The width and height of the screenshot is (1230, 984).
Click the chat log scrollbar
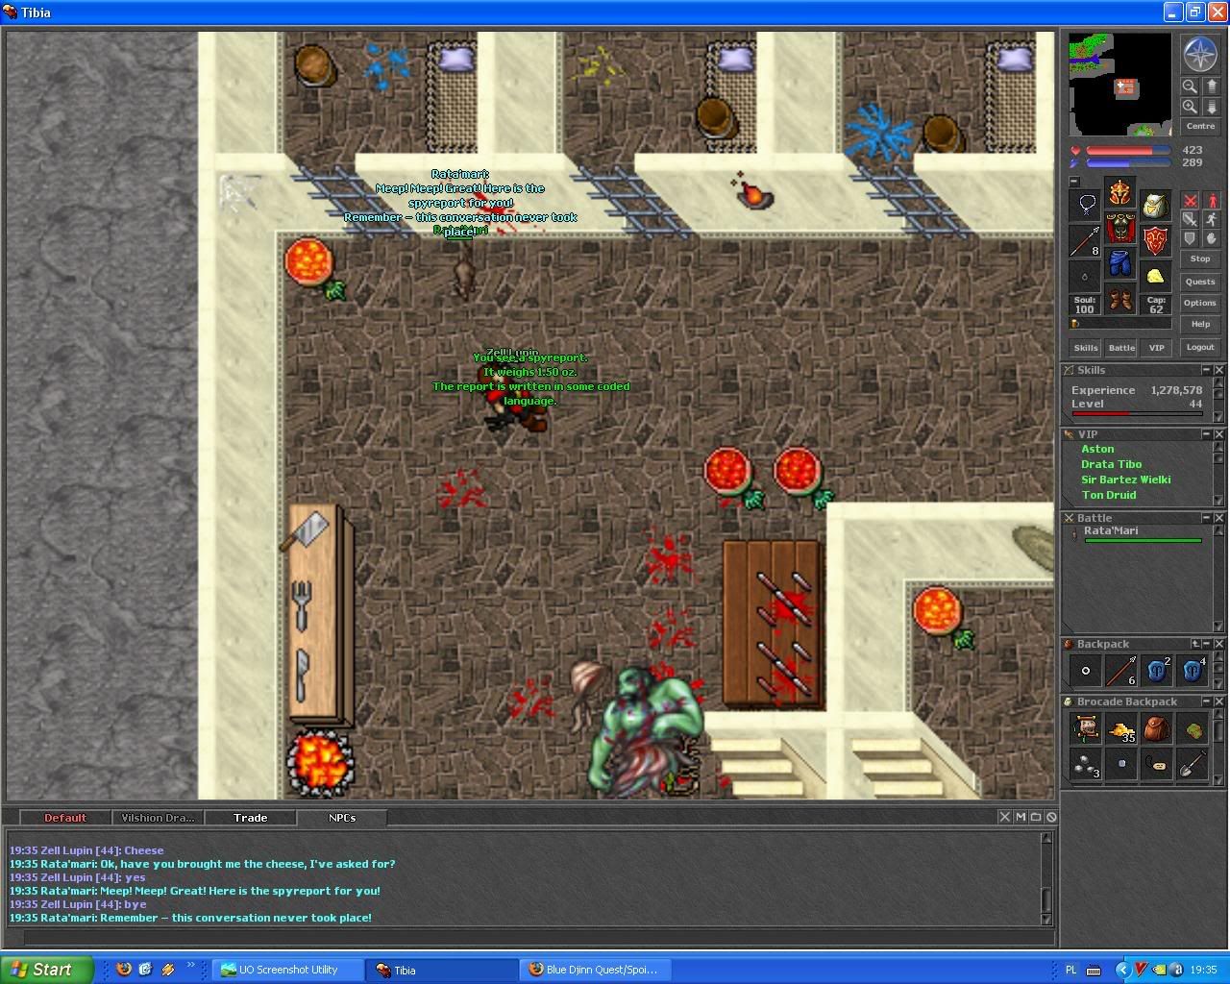coord(1047,878)
